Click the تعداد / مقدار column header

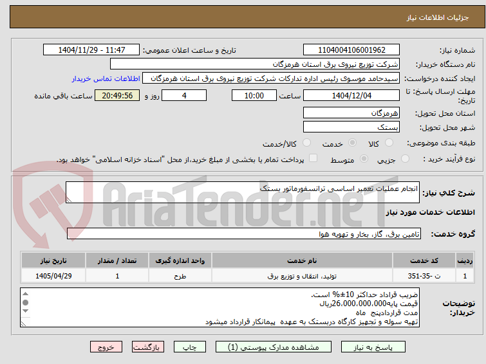pos(117,260)
